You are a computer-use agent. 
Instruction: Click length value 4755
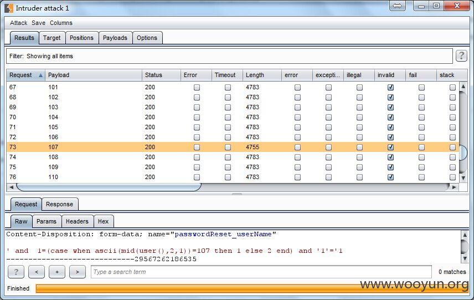pos(253,147)
